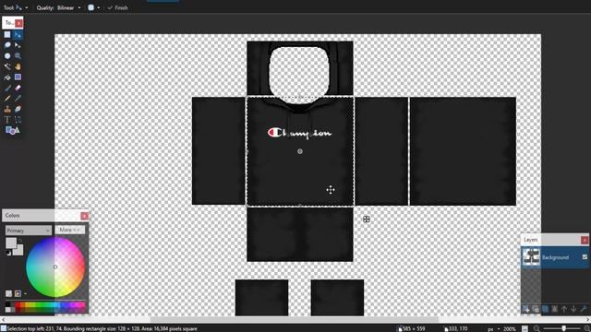Close the Tools panel

point(18,23)
